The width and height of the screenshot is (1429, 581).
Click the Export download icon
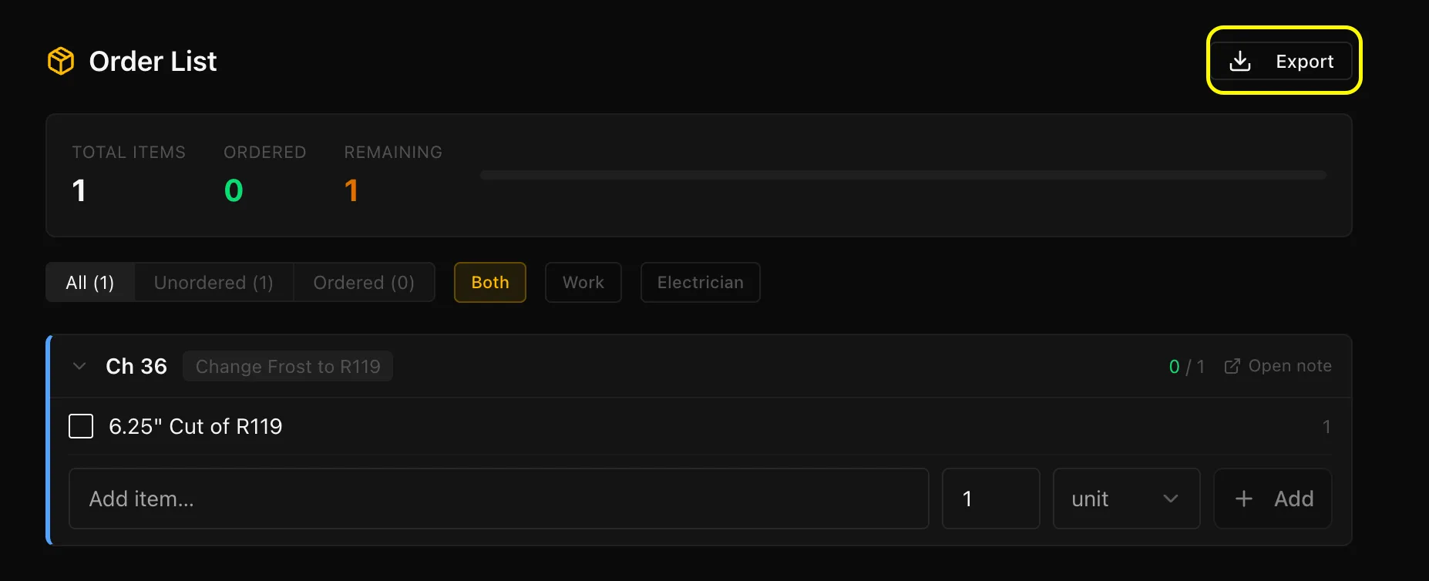point(1239,62)
